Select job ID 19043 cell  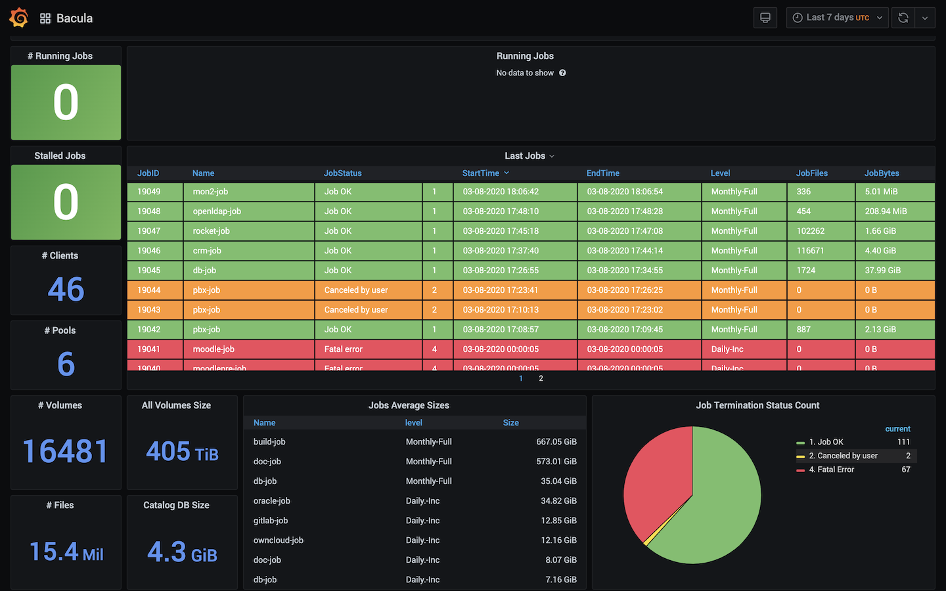155,310
